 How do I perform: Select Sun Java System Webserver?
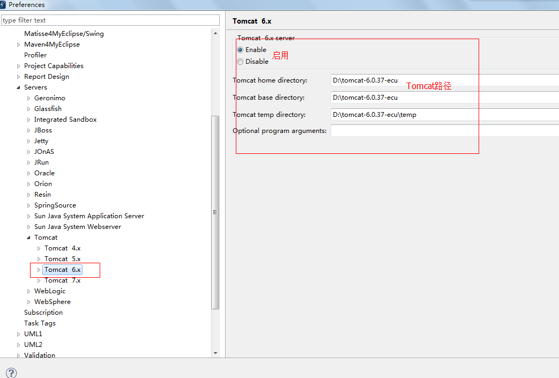coord(78,226)
